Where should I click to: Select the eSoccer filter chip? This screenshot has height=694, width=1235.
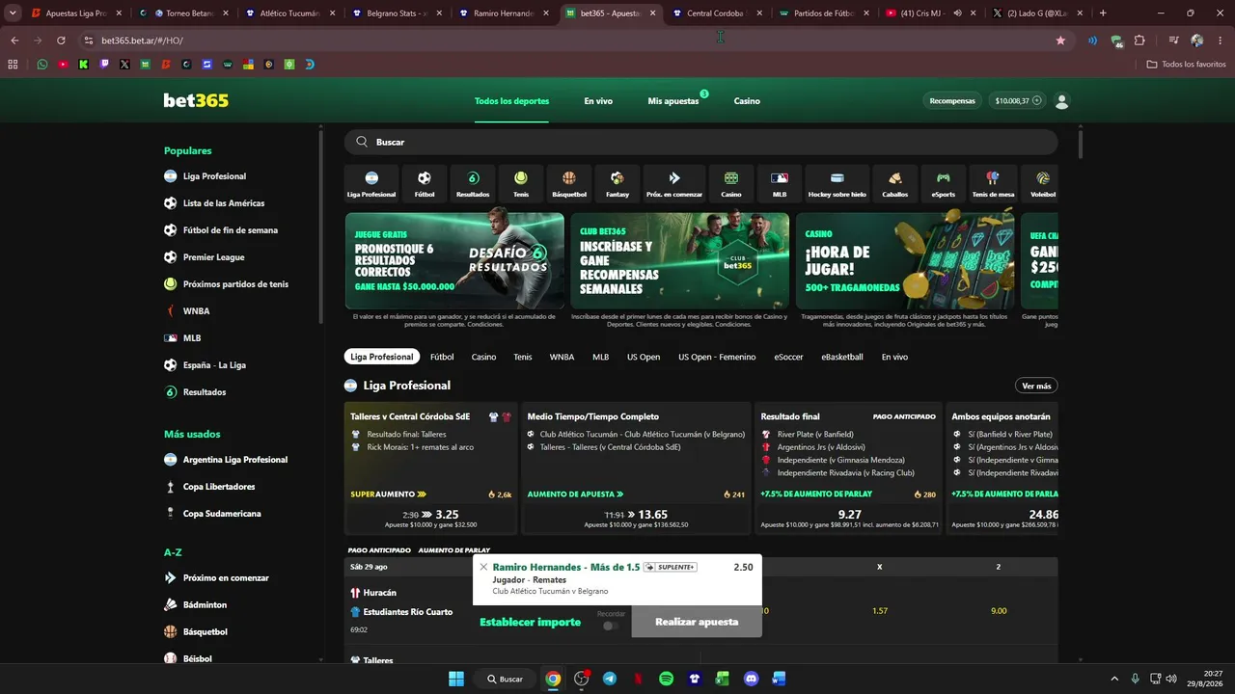[788, 357]
